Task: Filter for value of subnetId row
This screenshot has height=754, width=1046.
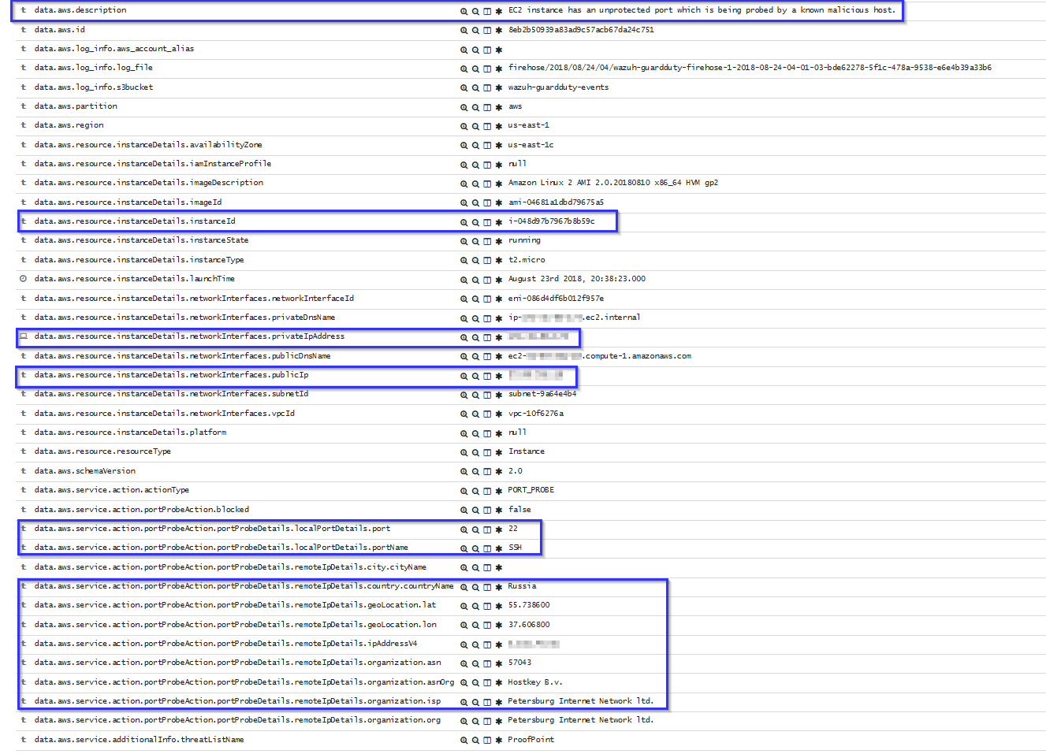Action: tap(463, 395)
